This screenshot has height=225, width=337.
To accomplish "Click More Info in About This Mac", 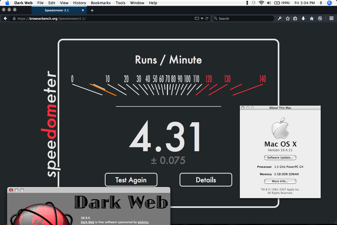I will coord(280,181).
